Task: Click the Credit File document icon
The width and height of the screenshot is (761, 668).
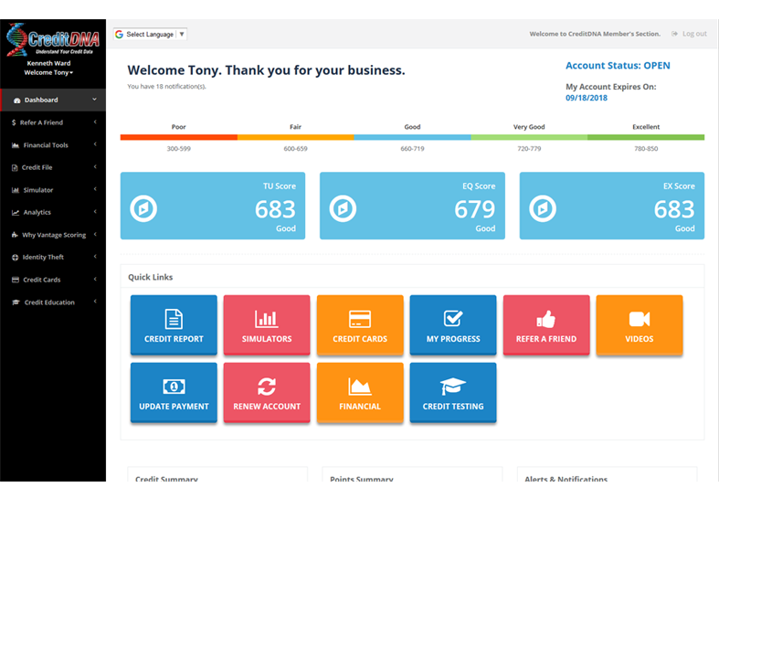Action: point(15,168)
